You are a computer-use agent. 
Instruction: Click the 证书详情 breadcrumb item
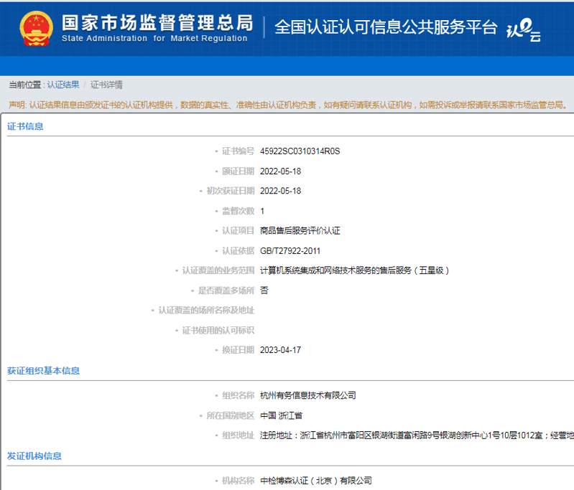[x=106, y=85]
